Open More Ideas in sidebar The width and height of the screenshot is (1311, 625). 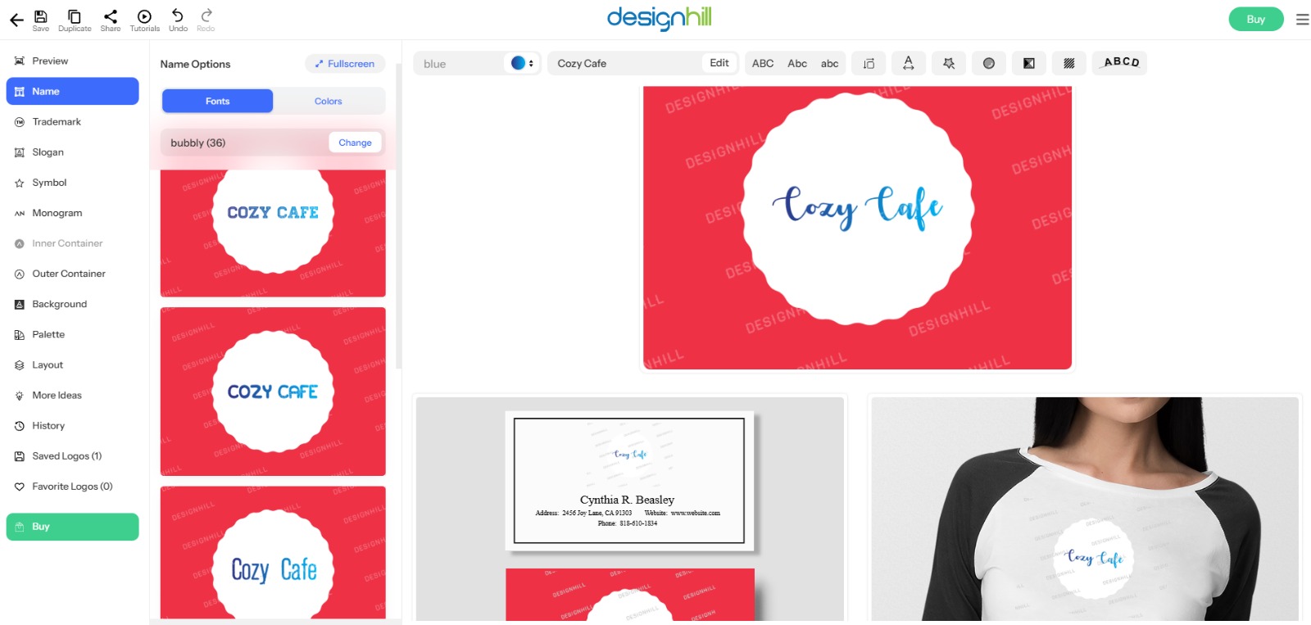point(72,395)
